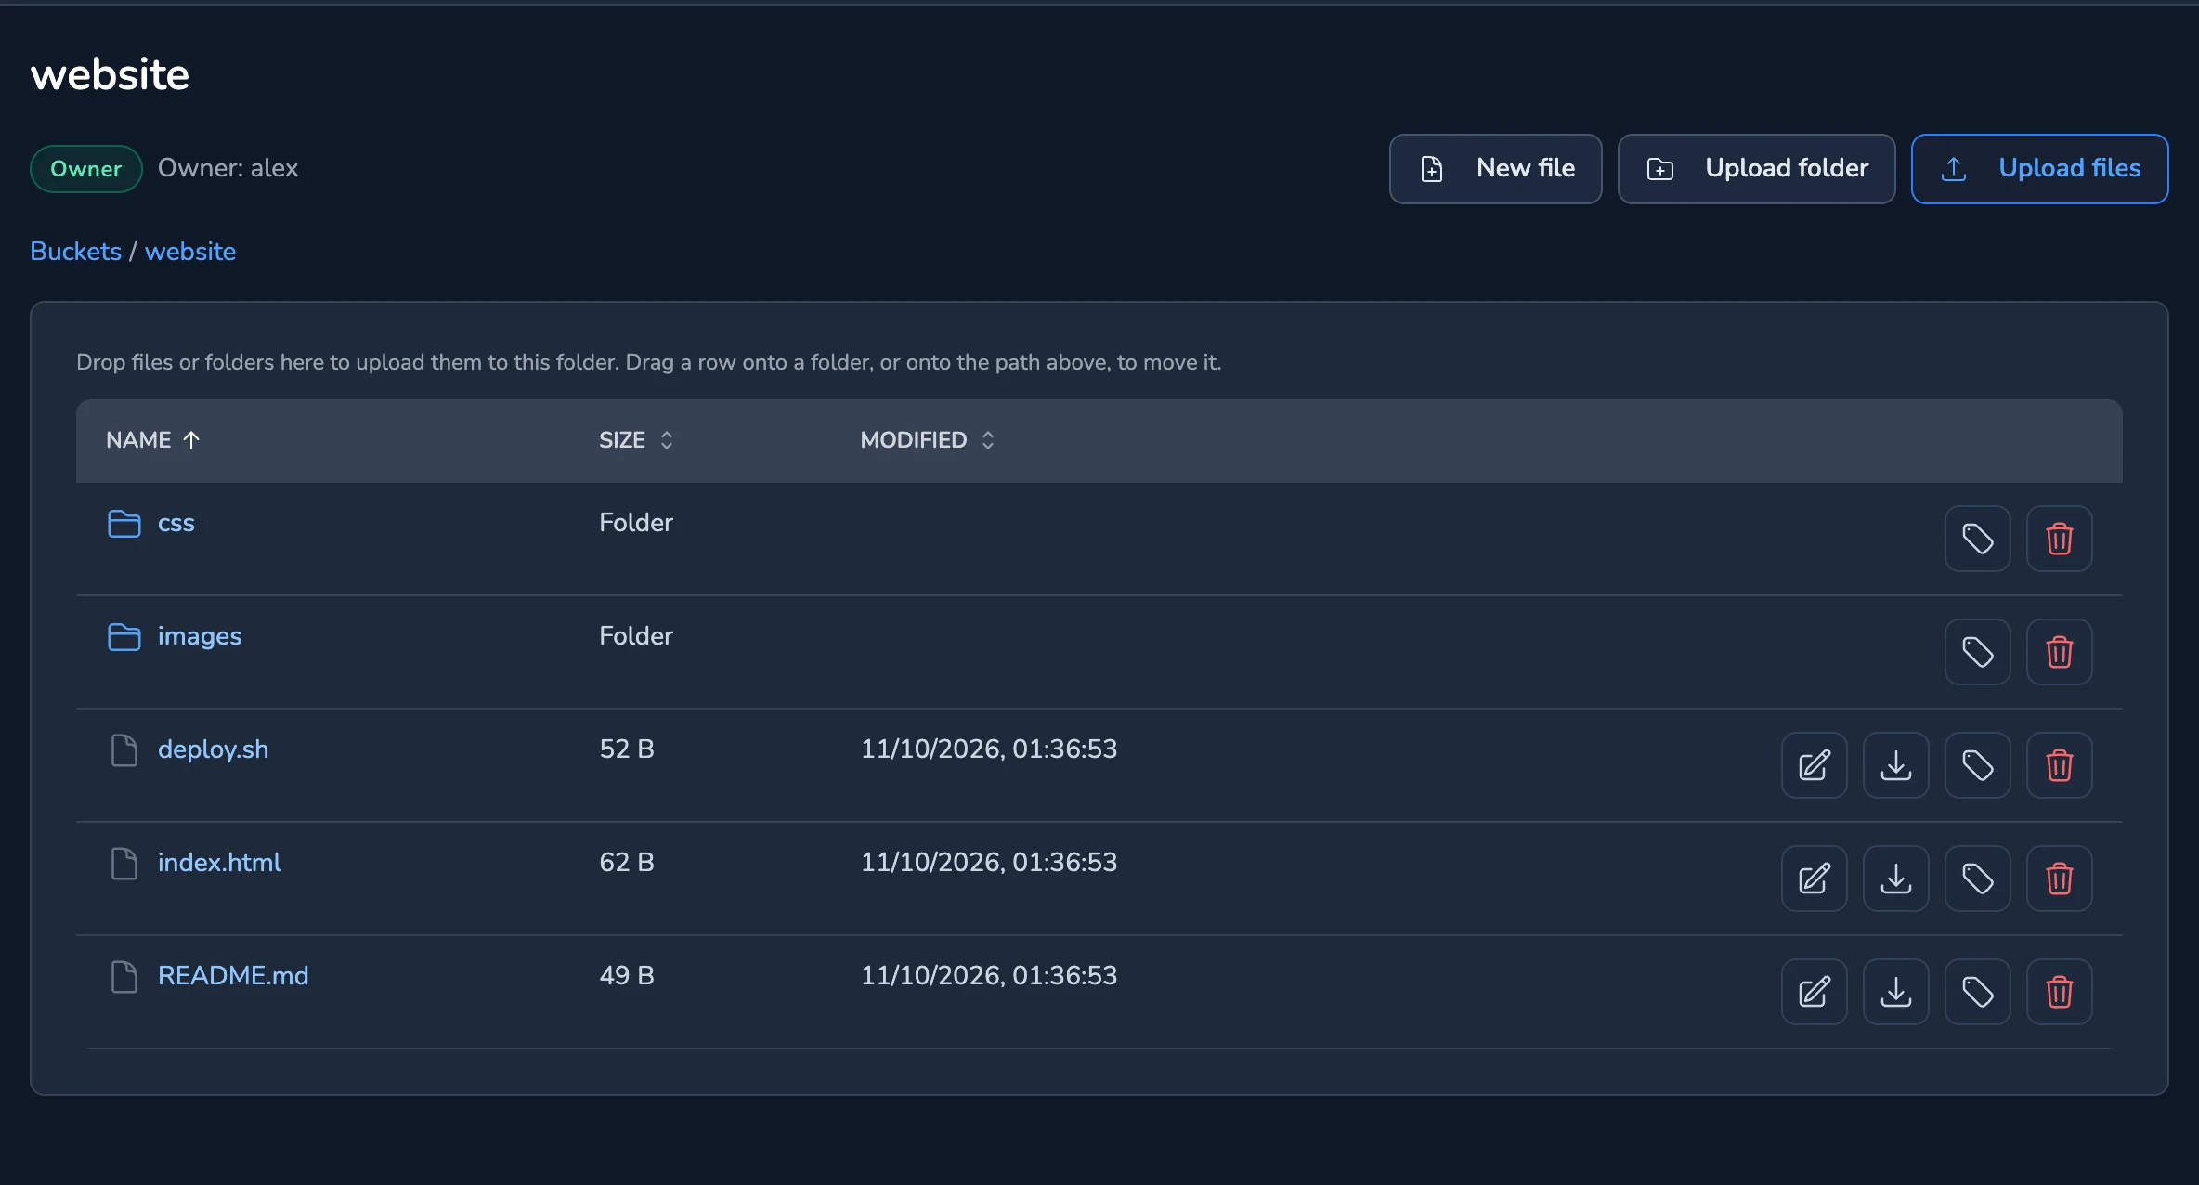The image size is (2199, 1185).
Task: Edit the index.html file
Action: click(1814, 879)
